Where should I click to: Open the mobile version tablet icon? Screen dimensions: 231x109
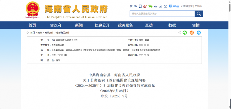tap(140, 6)
